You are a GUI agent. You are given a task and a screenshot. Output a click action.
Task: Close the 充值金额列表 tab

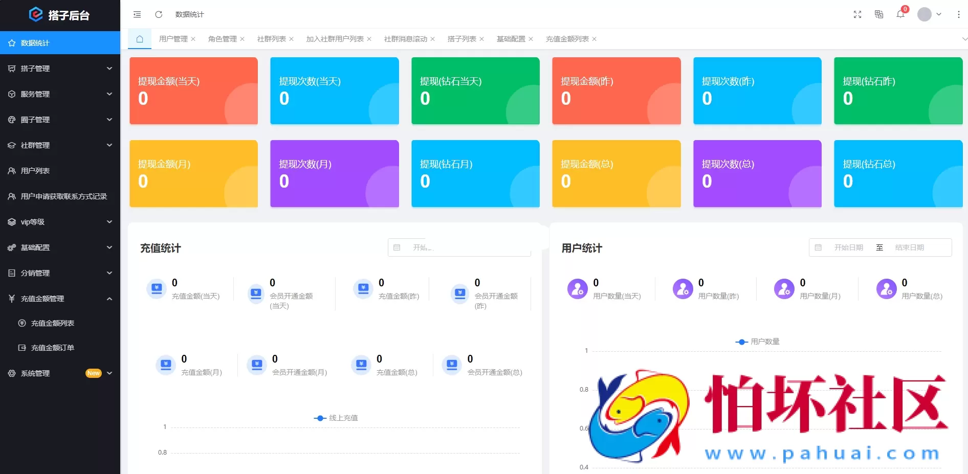(595, 39)
